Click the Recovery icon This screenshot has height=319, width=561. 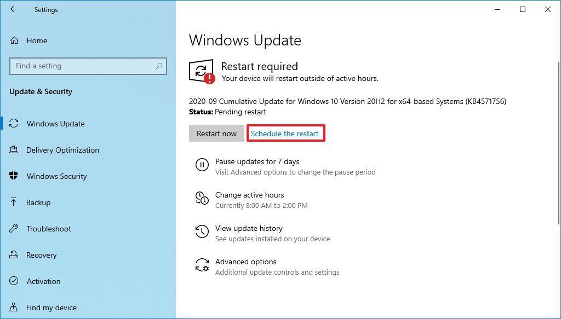[x=14, y=254]
